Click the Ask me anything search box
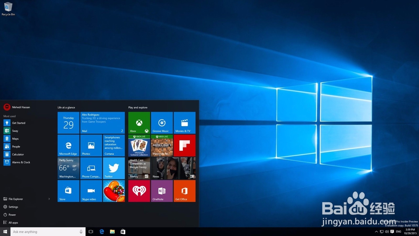This screenshot has height=236, width=419. [x=48, y=232]
